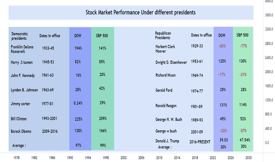Click Gerald Ford's 1974-77 dates in office
This screenshot has height=162, width=275.
pos(197,91)
